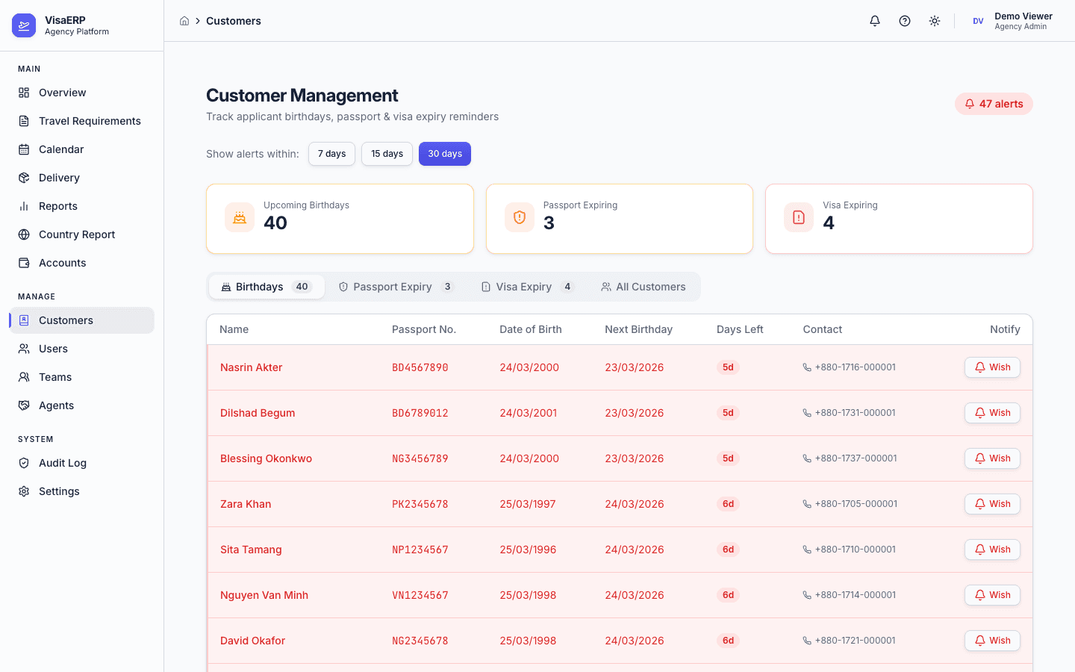Screen dimensions: 1075x672
Task: Click phone icon for Nasrin Akter
Action: (807, 367)
